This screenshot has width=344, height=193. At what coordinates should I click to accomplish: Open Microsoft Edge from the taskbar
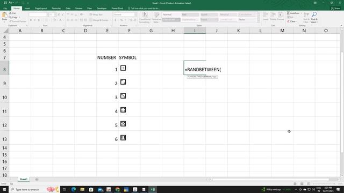pyautogui.click(x=74, y=189)
